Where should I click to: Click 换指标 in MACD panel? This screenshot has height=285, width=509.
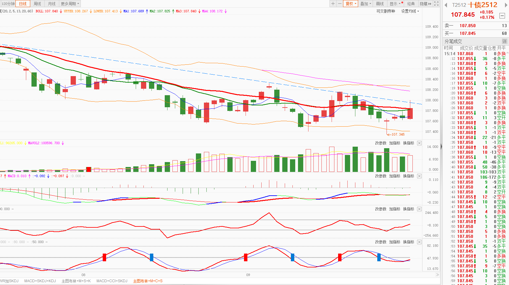pyautogui.click(x=408, y=176)
